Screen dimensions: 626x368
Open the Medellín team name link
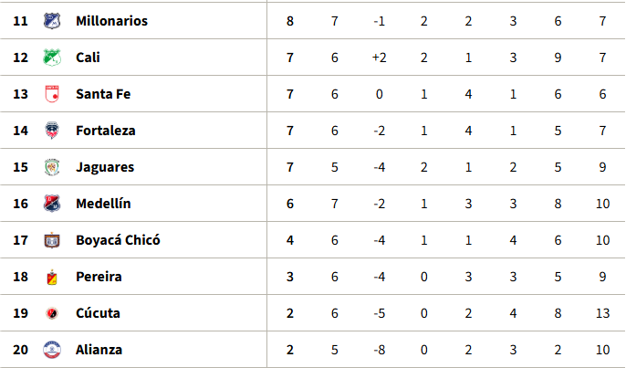(x=103, y=204)
